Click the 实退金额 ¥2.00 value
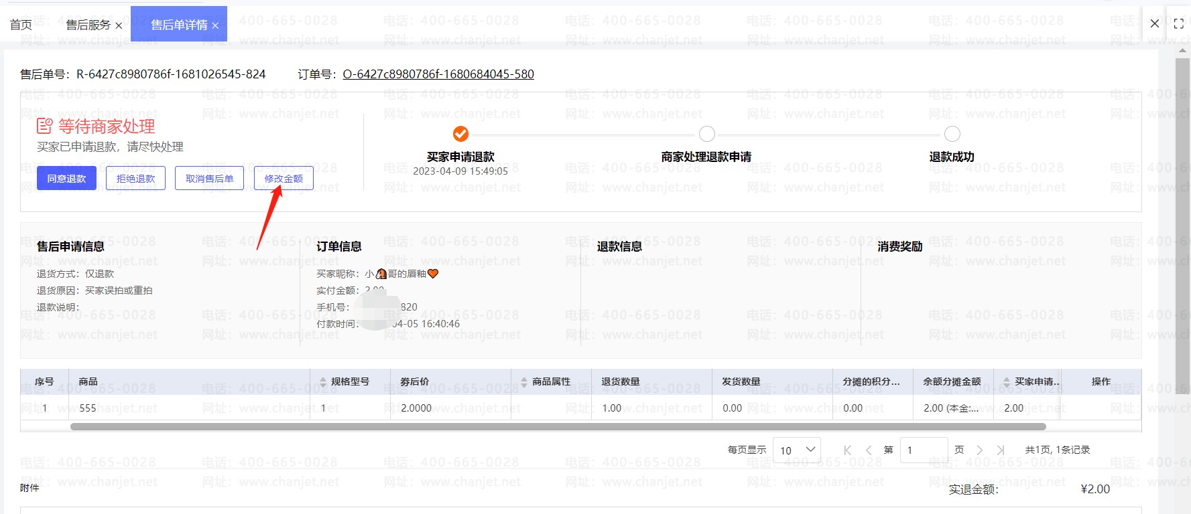This screenshot has width=1191, height=514. tap(1095, 489)
